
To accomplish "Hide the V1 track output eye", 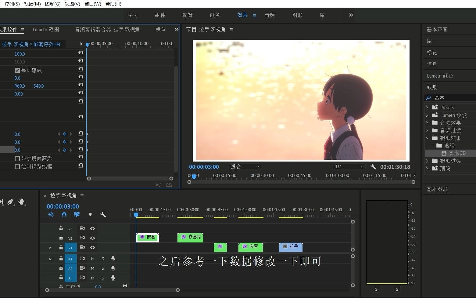I will 92,248.
